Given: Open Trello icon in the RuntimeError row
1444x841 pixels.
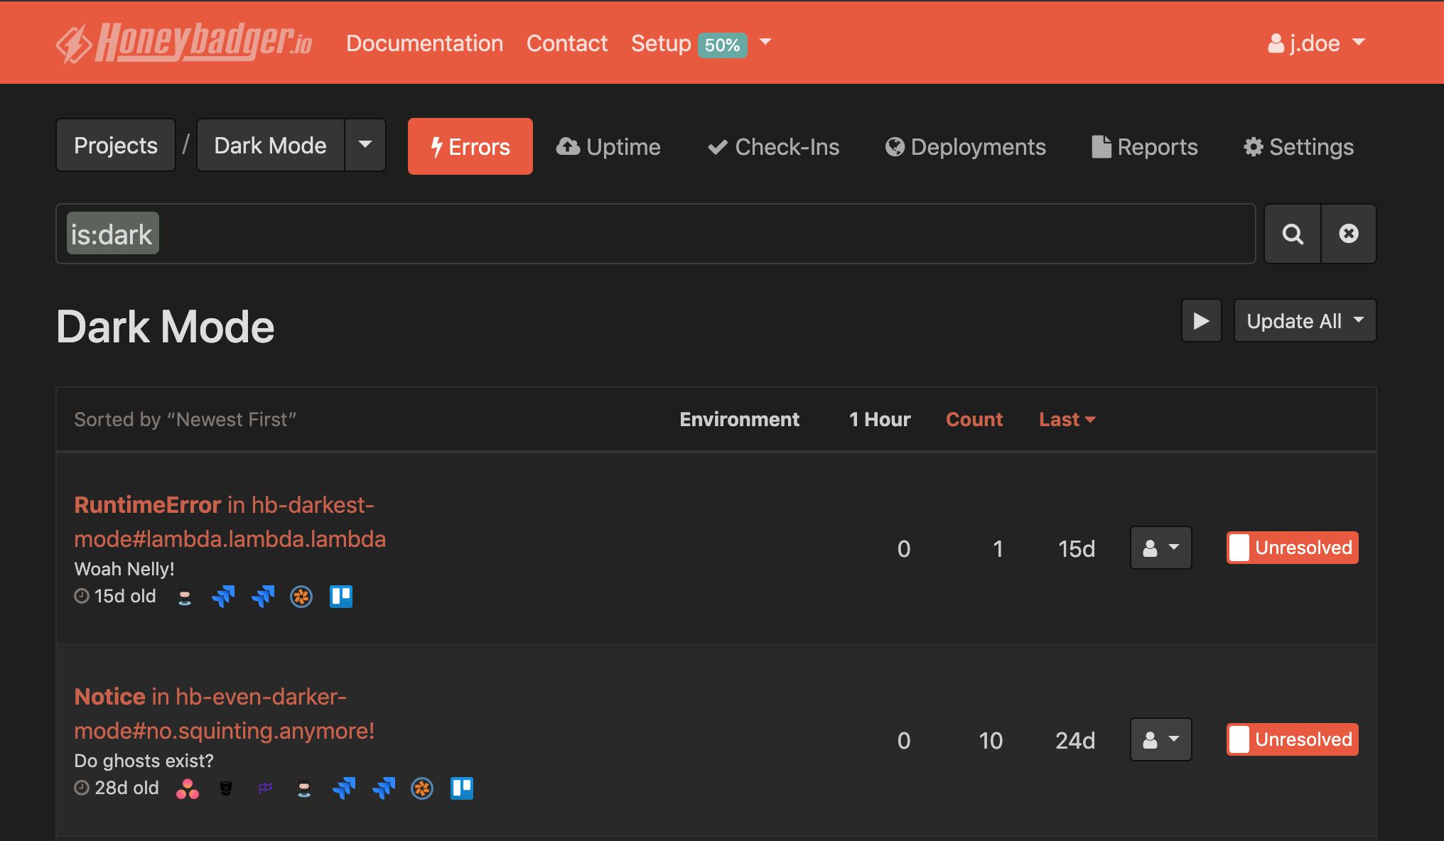Looking at the screenshot, I should (341, 597).
